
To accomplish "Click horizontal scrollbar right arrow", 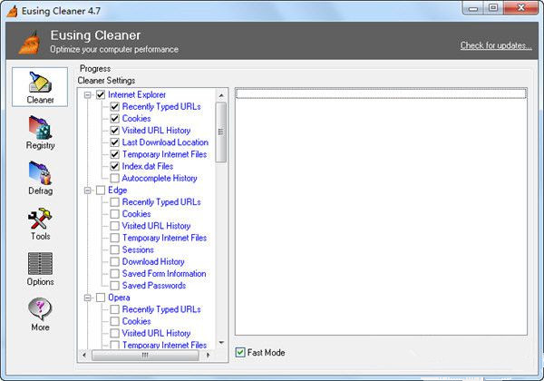I will [x=208, y=355].
